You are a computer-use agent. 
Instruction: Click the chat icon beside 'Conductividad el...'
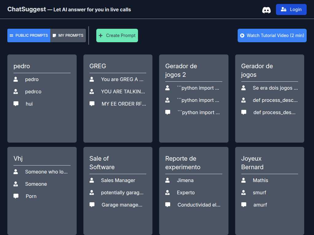coord(168,205)
